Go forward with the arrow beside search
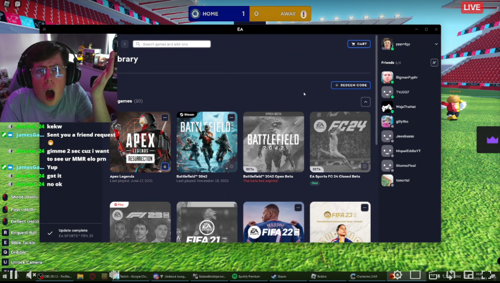This screenshot has height=283, width=500. (x=124, y=44)
